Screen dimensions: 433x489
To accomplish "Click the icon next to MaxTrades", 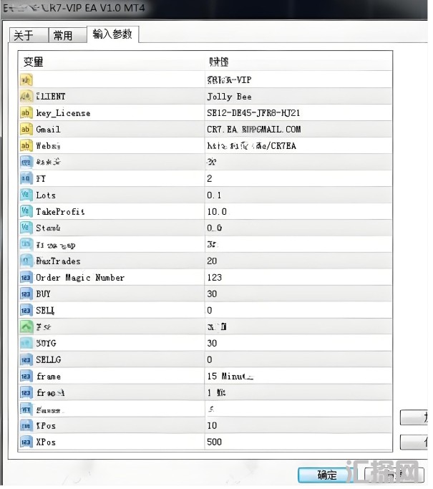I will click(x=26, y=261).
